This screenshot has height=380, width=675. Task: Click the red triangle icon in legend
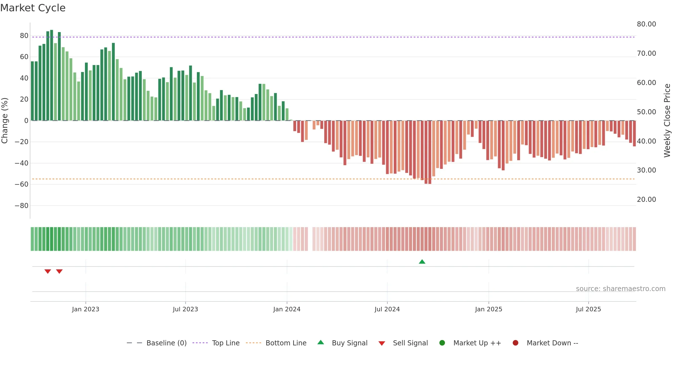(382, 343)
